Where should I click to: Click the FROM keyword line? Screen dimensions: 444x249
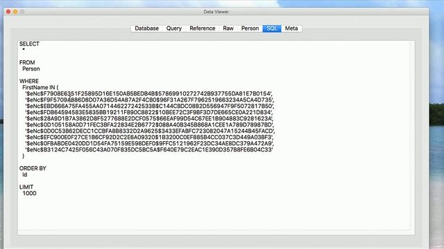click(27, 62)
